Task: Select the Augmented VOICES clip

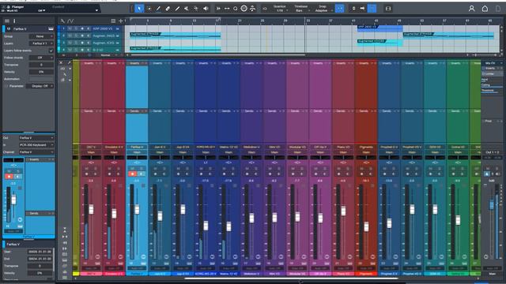Action: click(x=379, y=43)
